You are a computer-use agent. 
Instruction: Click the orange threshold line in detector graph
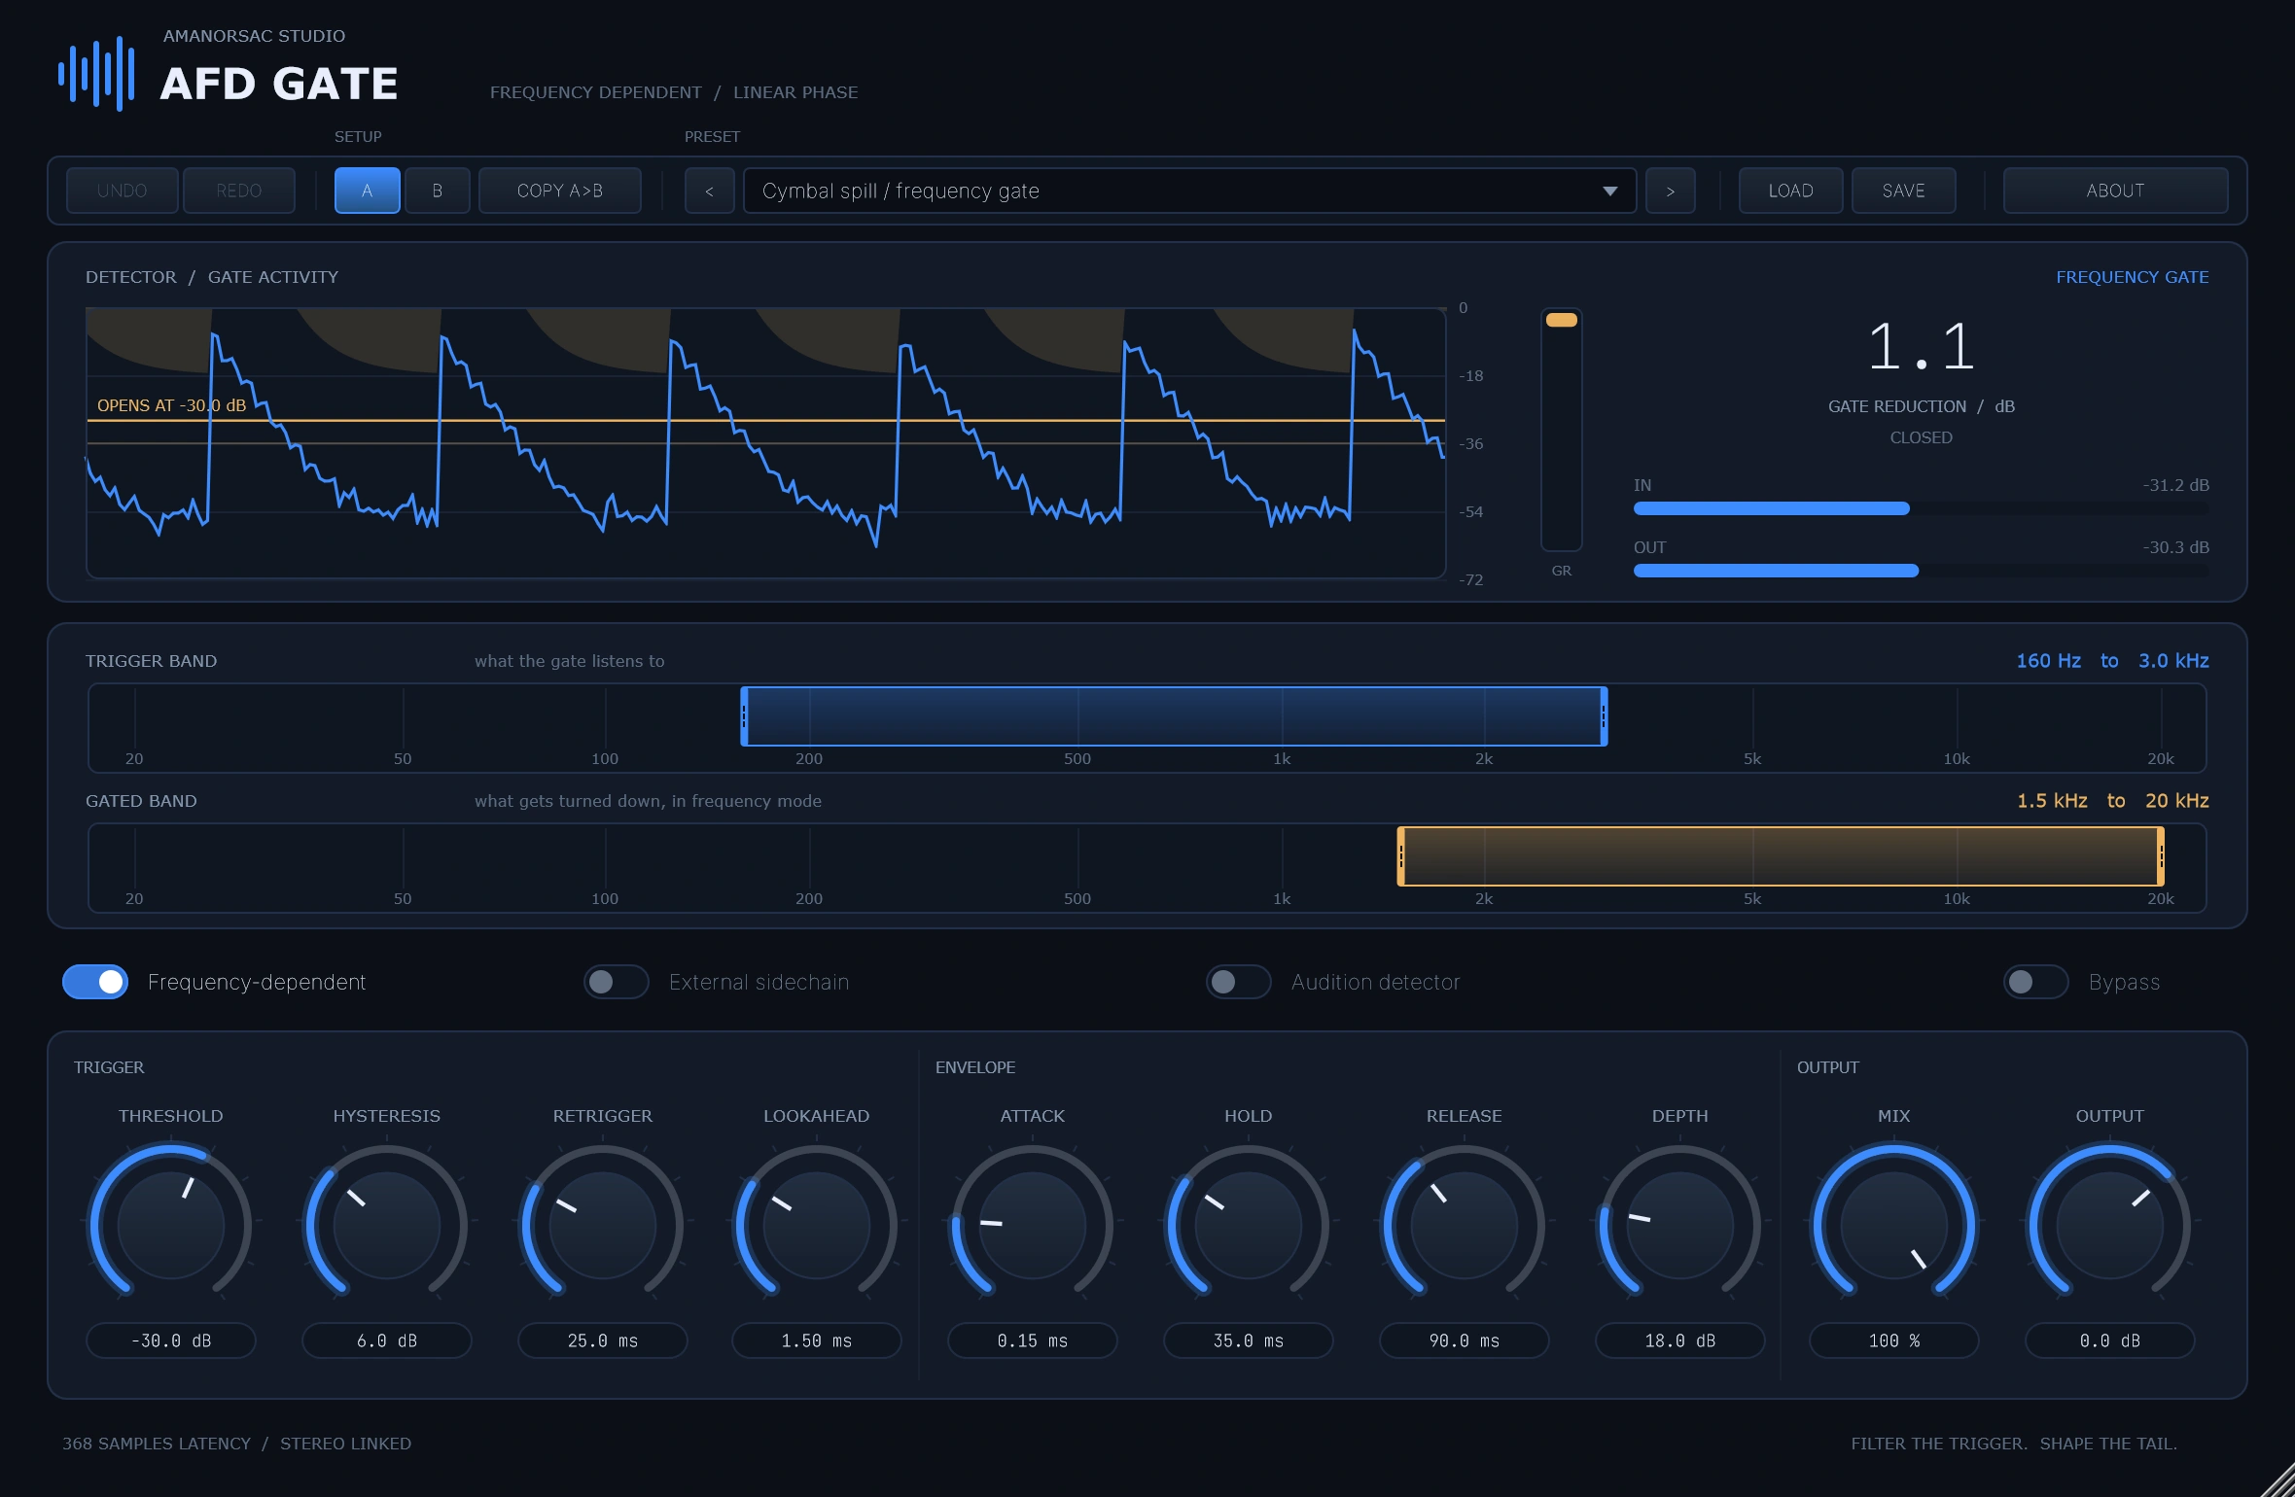point(766,420)
